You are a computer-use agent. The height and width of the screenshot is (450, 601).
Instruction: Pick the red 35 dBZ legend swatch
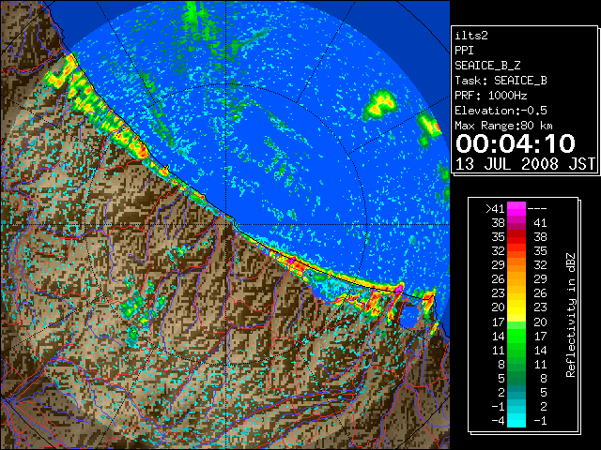tap(516, 236)
